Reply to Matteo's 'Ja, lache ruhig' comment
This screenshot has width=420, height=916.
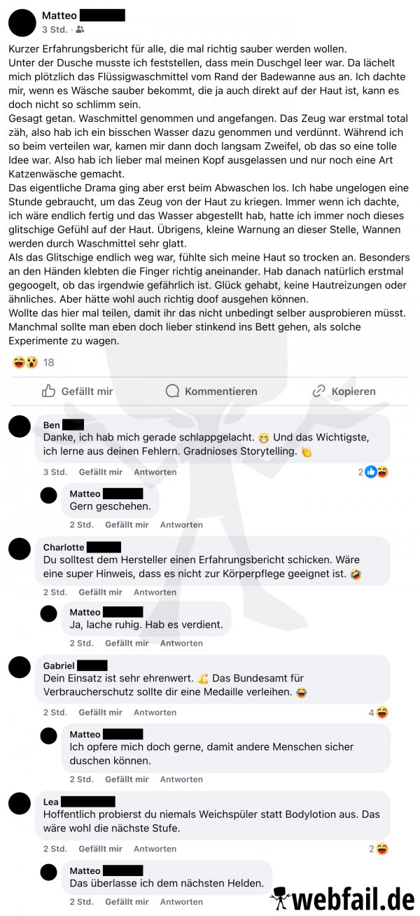pos(181,643)
